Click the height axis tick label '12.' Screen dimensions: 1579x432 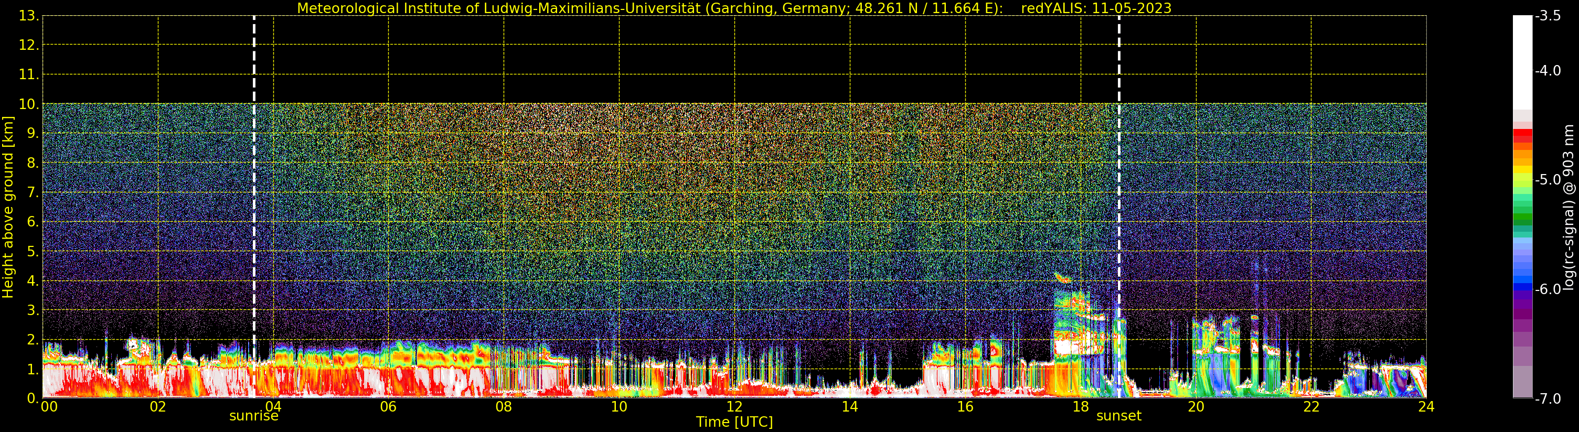[x=29, y=45]
